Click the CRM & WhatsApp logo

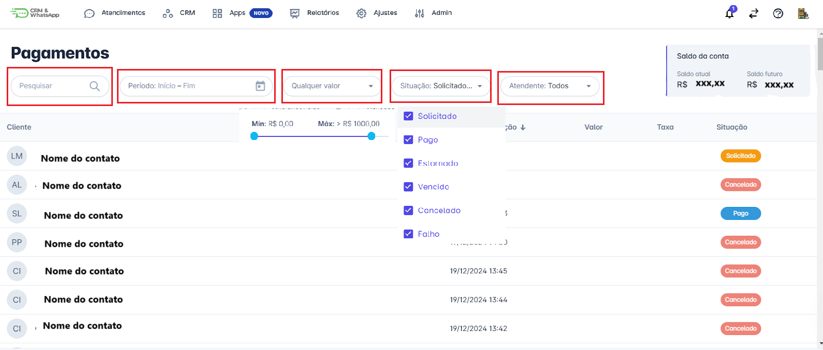coord(35,13)
